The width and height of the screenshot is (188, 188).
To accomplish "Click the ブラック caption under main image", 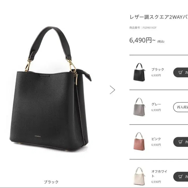I will (x=51, y=182).
